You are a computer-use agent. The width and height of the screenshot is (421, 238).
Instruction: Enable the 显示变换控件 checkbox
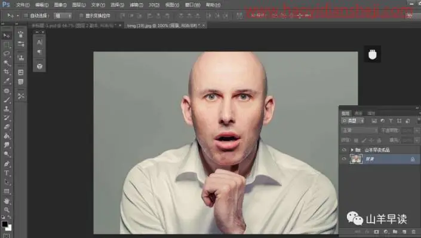pos(81,16)
